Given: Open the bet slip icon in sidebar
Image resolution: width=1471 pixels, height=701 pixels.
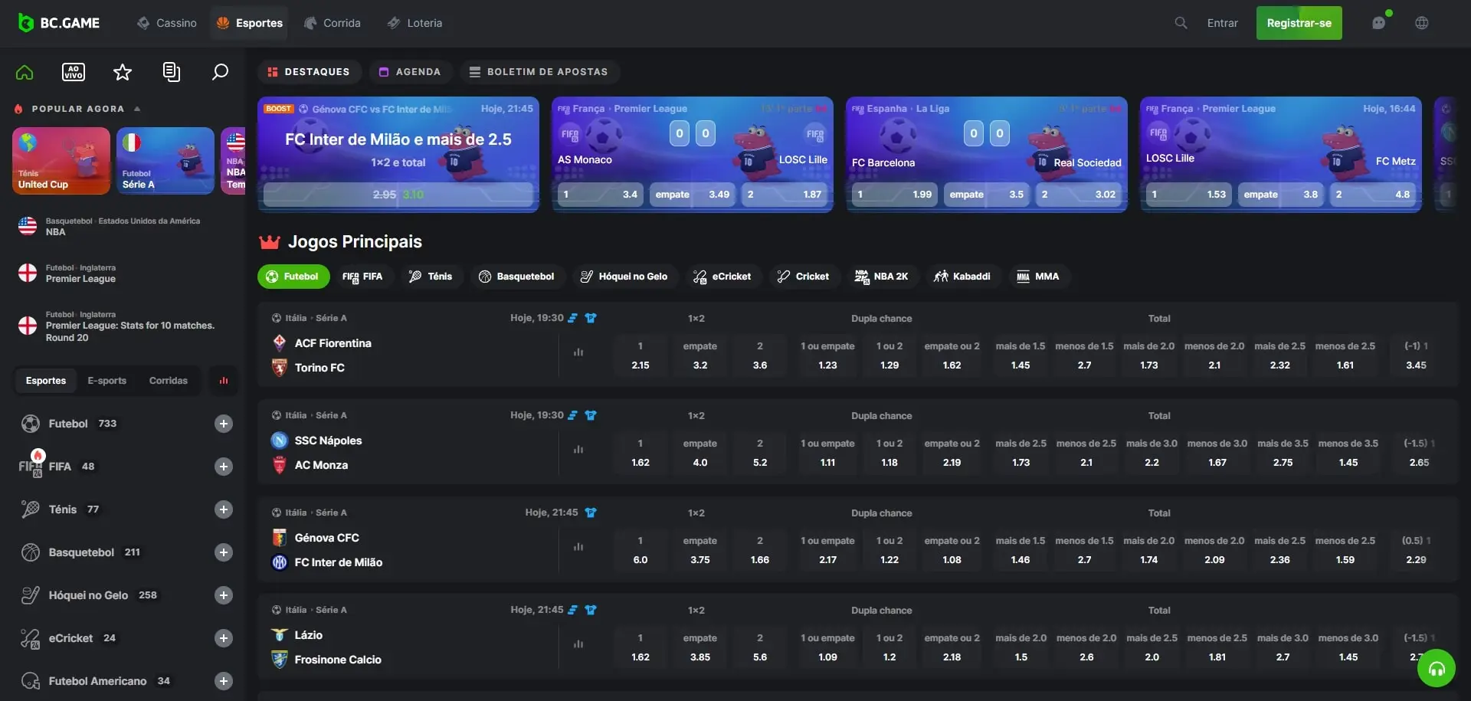Looking at the screenshot, I should [x=172, y=72].
